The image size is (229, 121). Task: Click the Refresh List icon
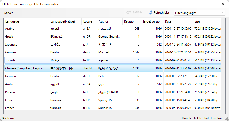click(151, 13)
